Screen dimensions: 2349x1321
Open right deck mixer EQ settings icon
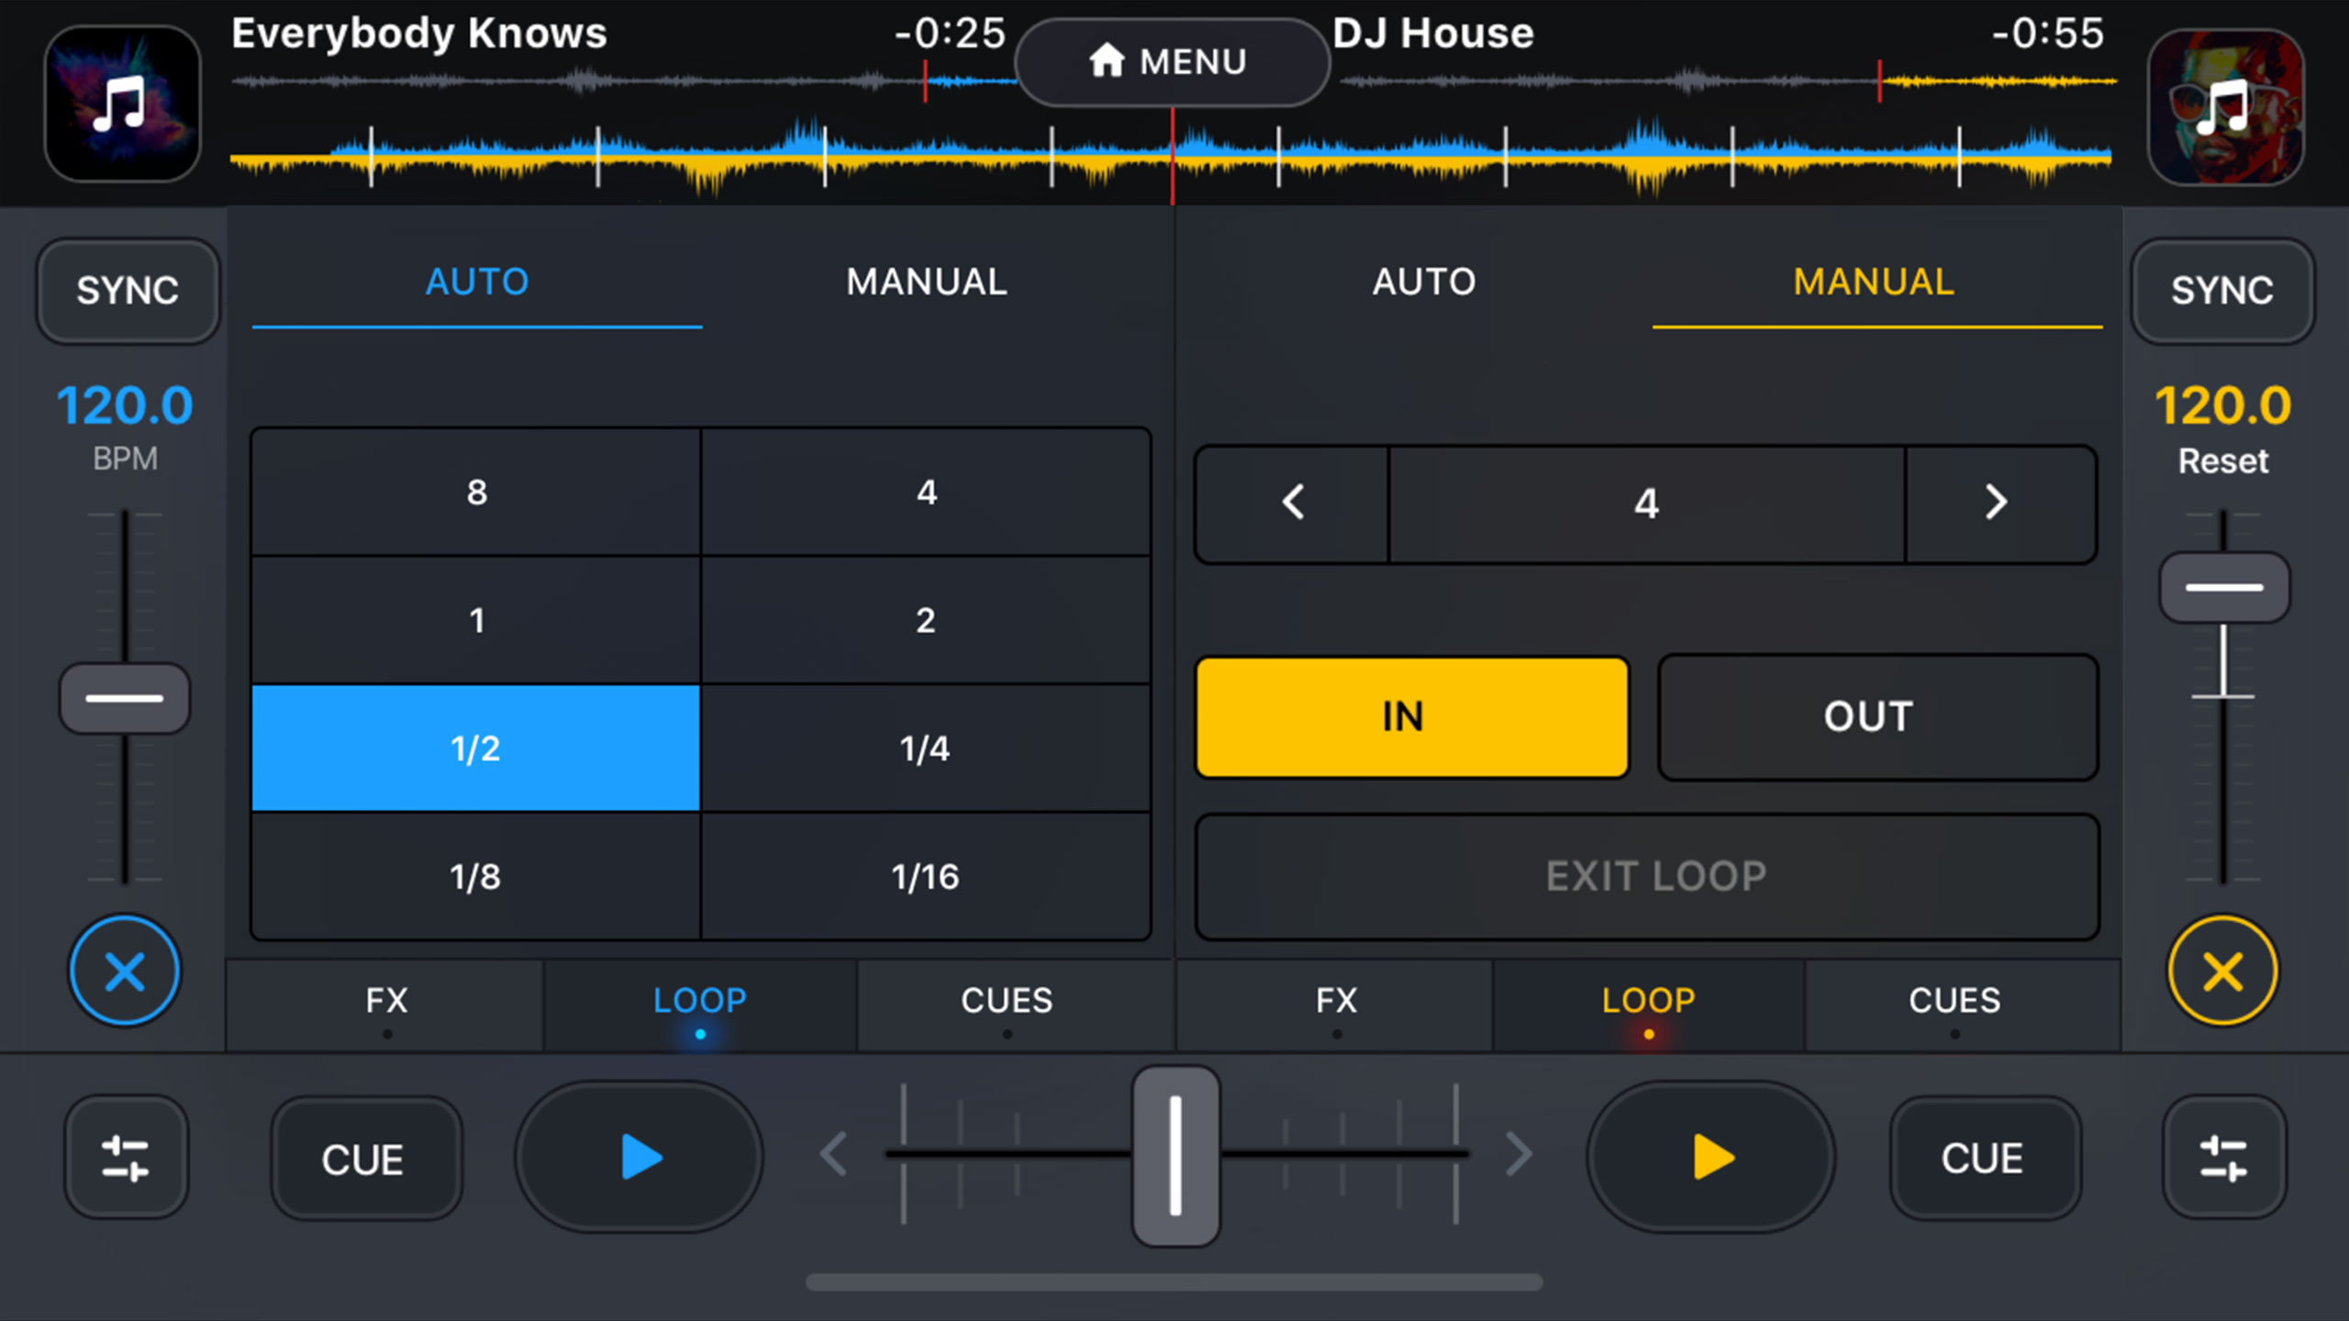(x=2224, y=1158)
